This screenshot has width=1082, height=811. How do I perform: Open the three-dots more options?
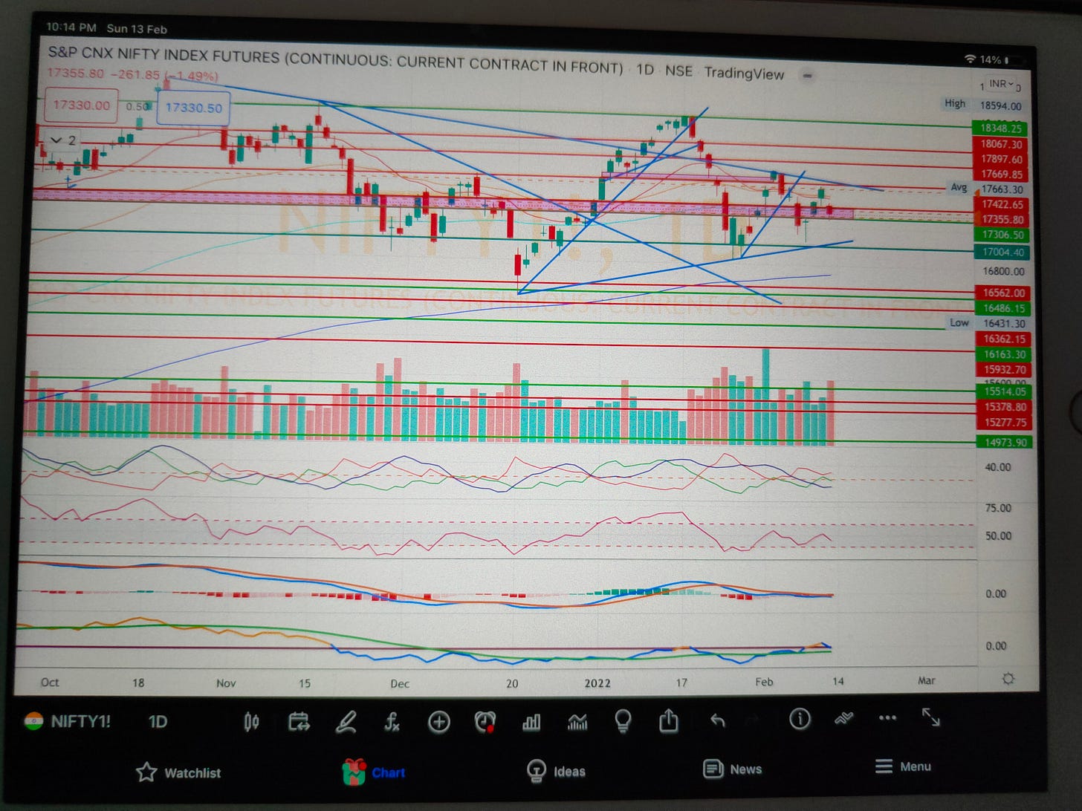[887, 718]
